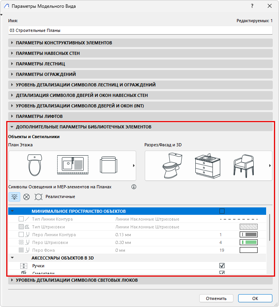The height and width of the screenshot is (307, 279).
Task: Click the OK button
Action: click(255, 298)
